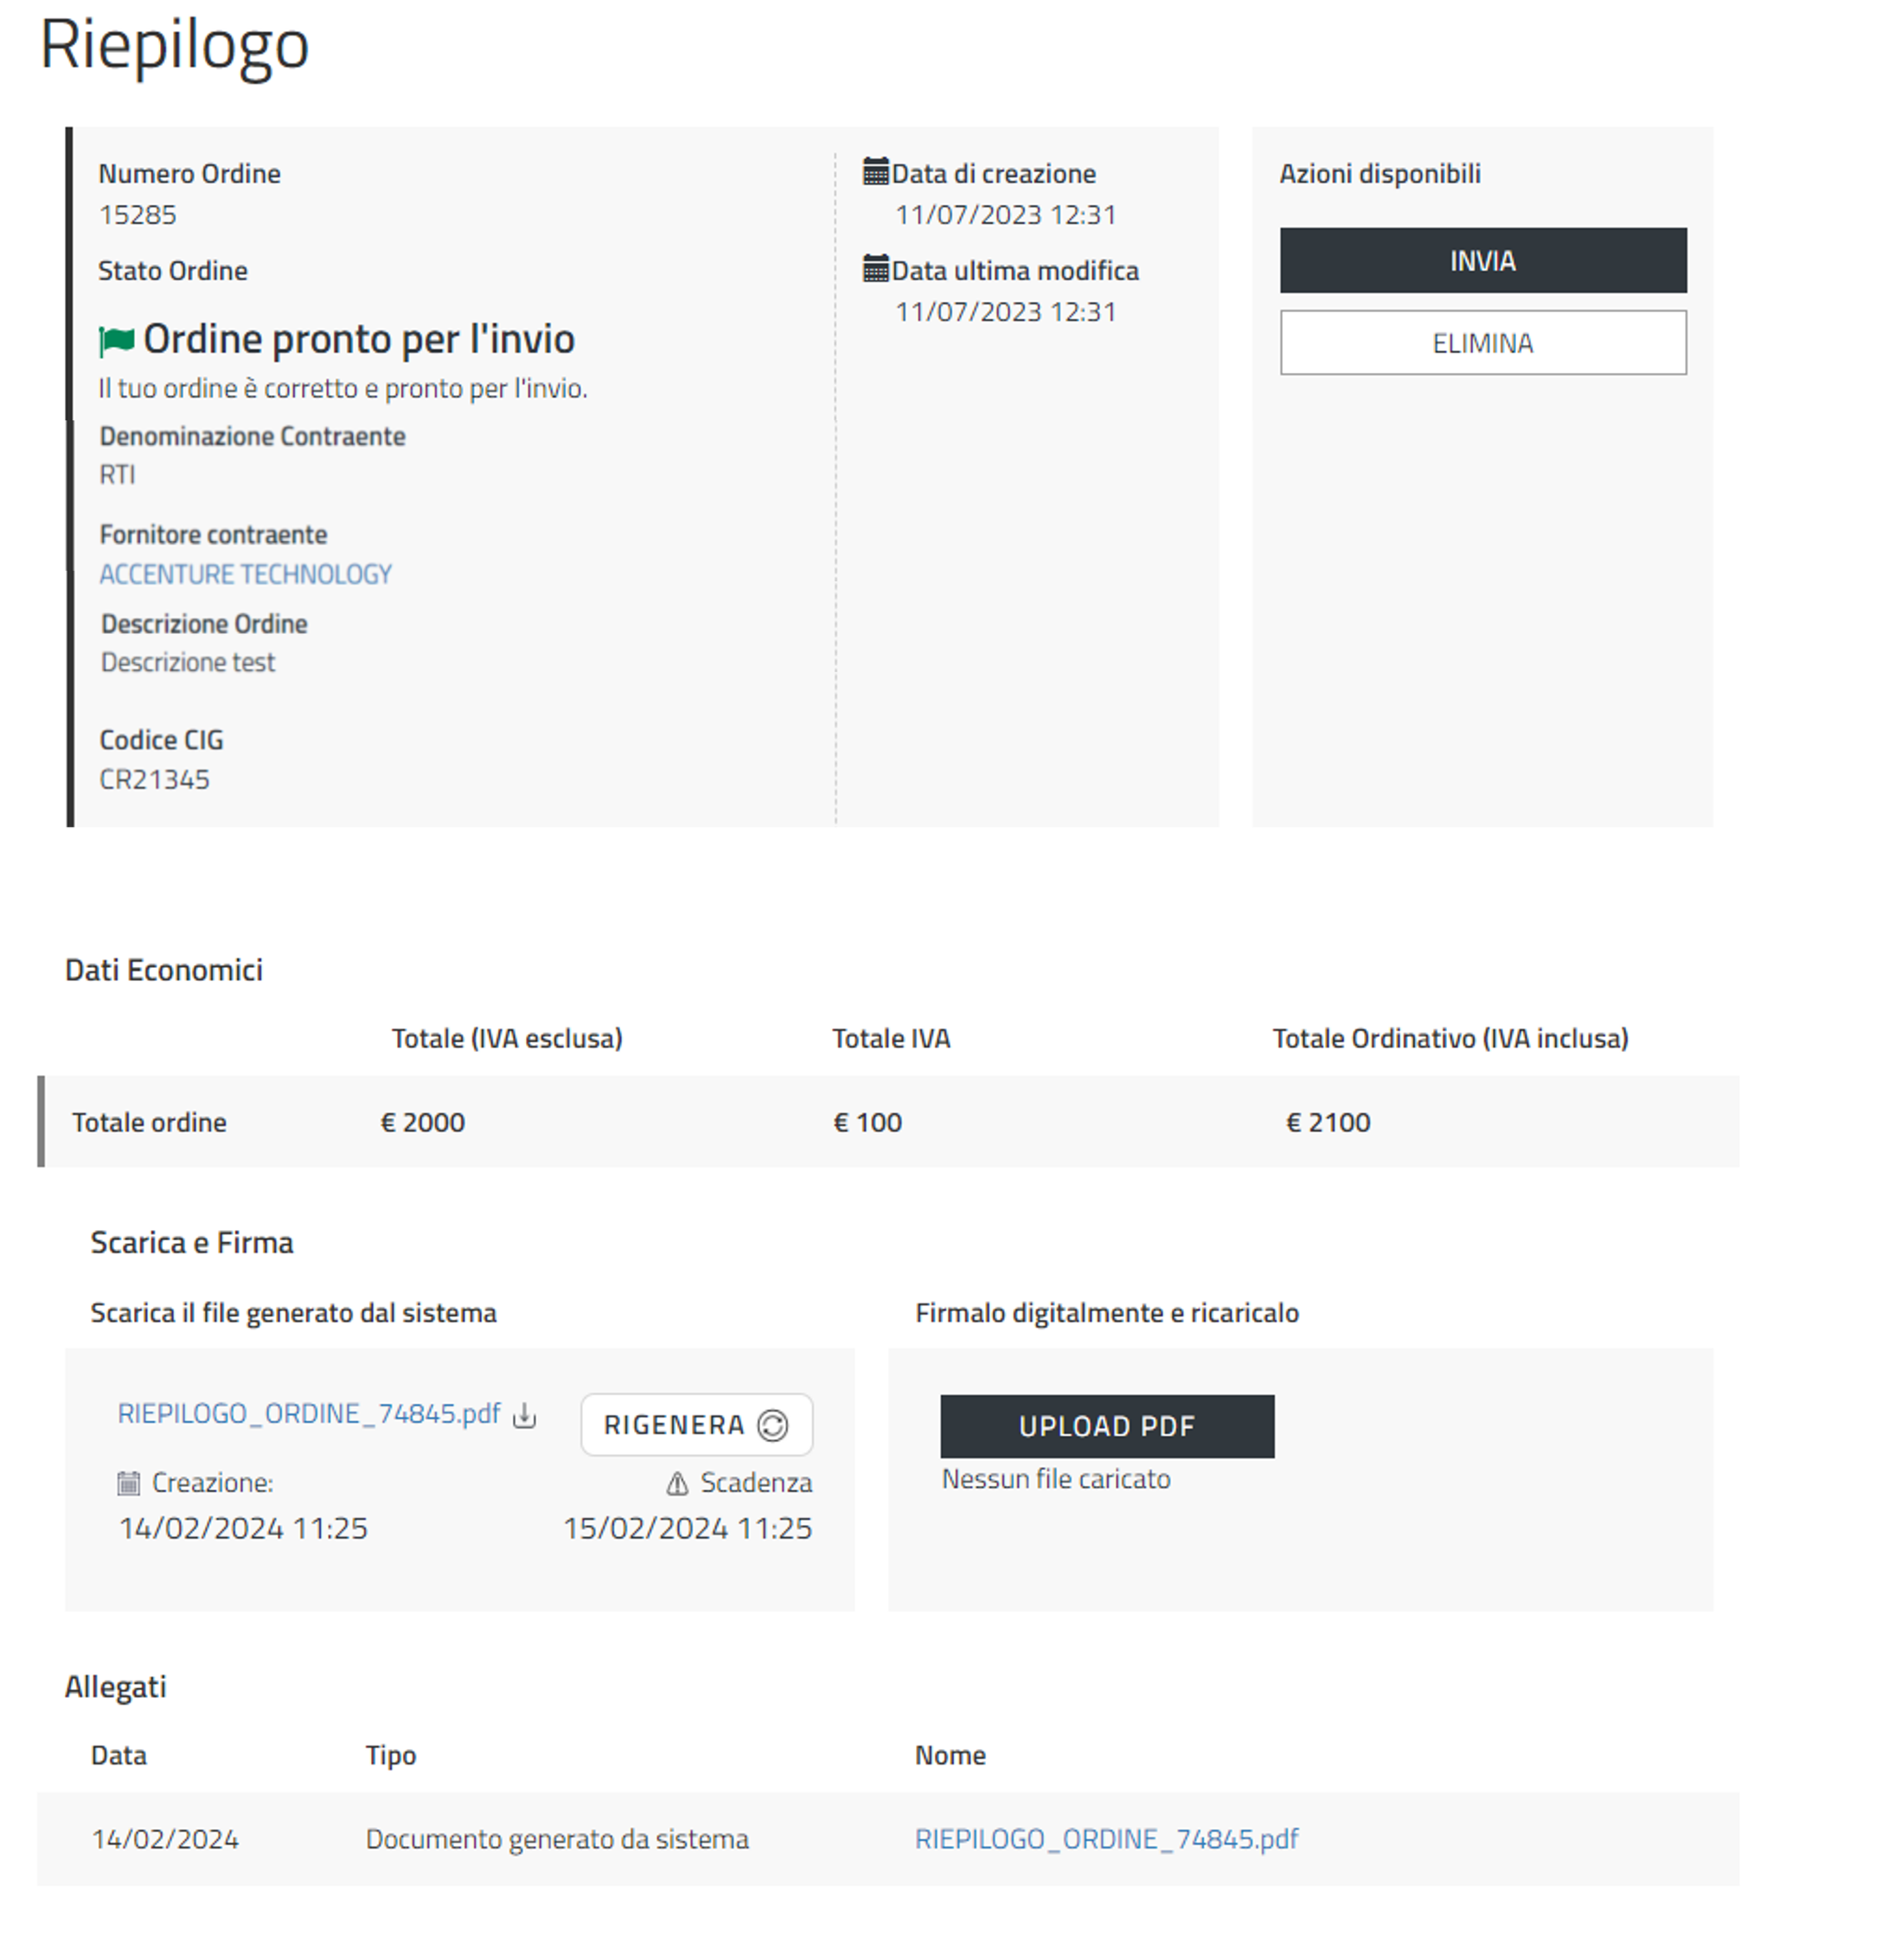This screenshot has height=1960, width=1889.
Task: Click the Nome column header in Allegati
Action: pos(949,1755)
